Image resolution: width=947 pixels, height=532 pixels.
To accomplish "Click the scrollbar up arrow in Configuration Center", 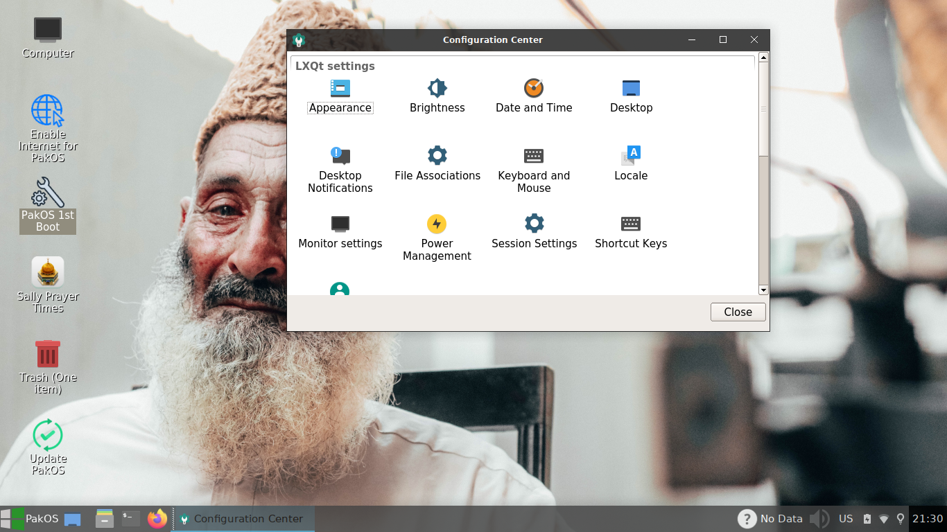I will click(763, 57).
